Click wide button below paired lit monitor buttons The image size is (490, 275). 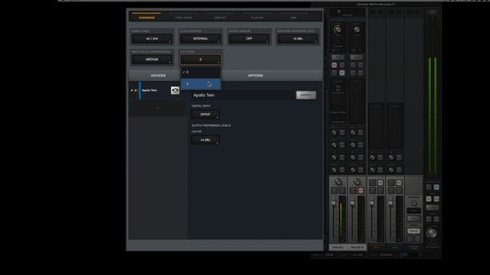pyautogui.click(x=433, y=207)
